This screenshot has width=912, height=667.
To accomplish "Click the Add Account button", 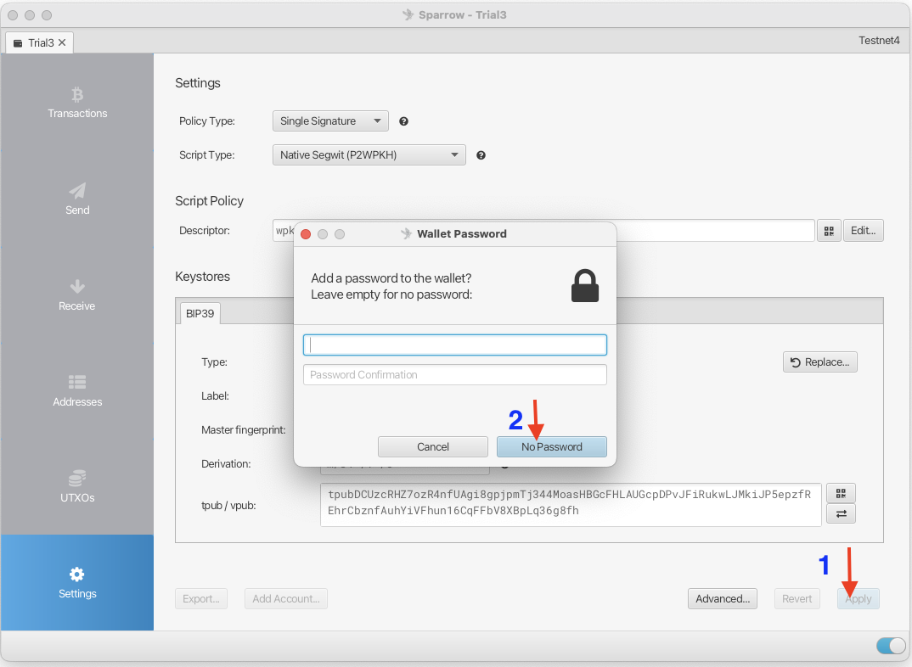I will point(286,598).
